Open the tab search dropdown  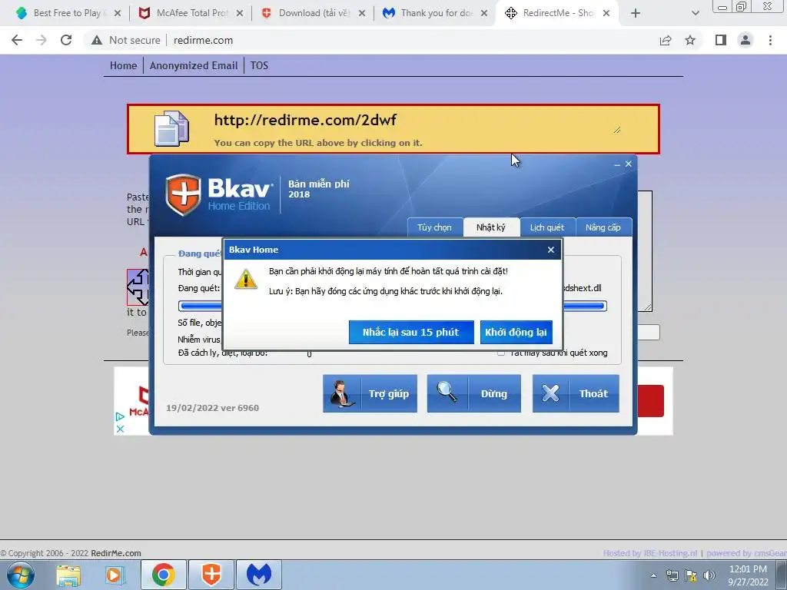tap(695, 14)
